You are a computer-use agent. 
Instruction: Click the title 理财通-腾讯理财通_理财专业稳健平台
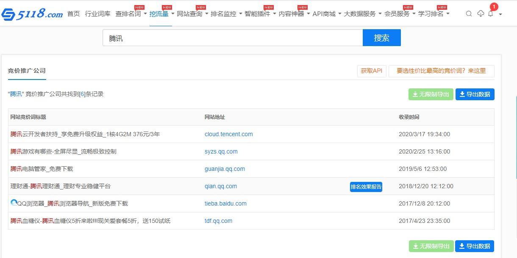[x=61, y=186]
